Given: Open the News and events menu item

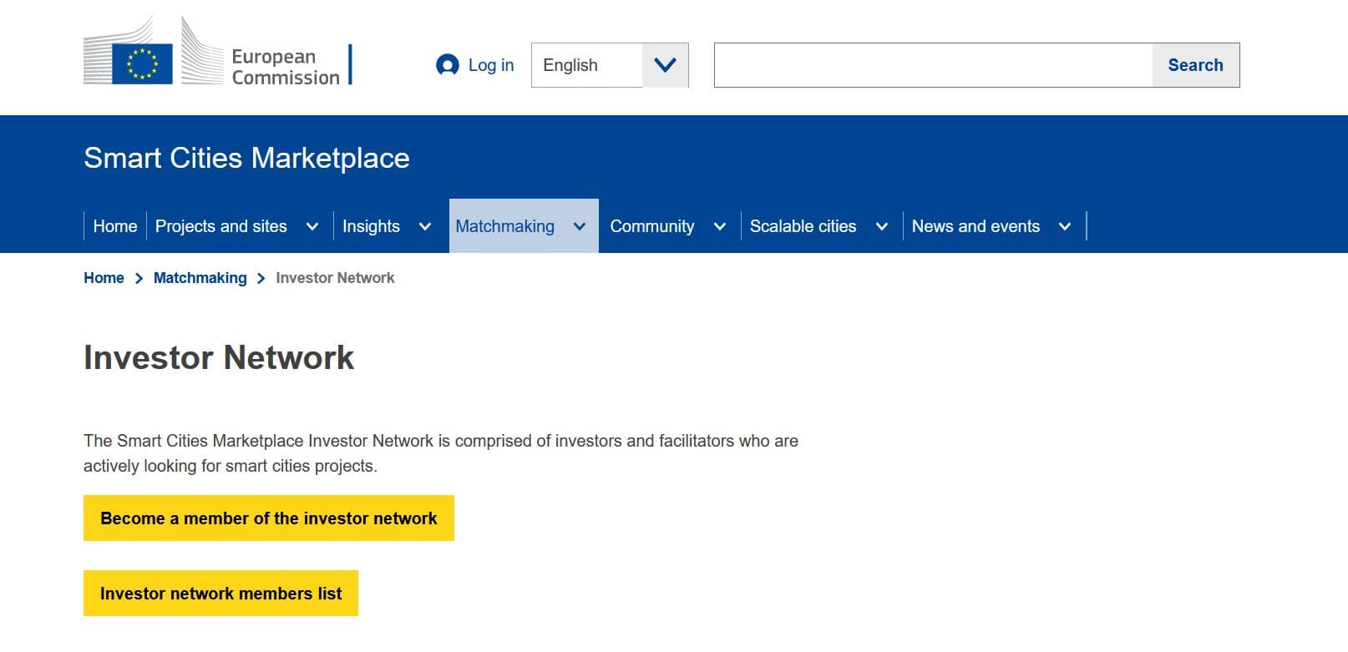Looking at the screenshot, I should 976,226.
